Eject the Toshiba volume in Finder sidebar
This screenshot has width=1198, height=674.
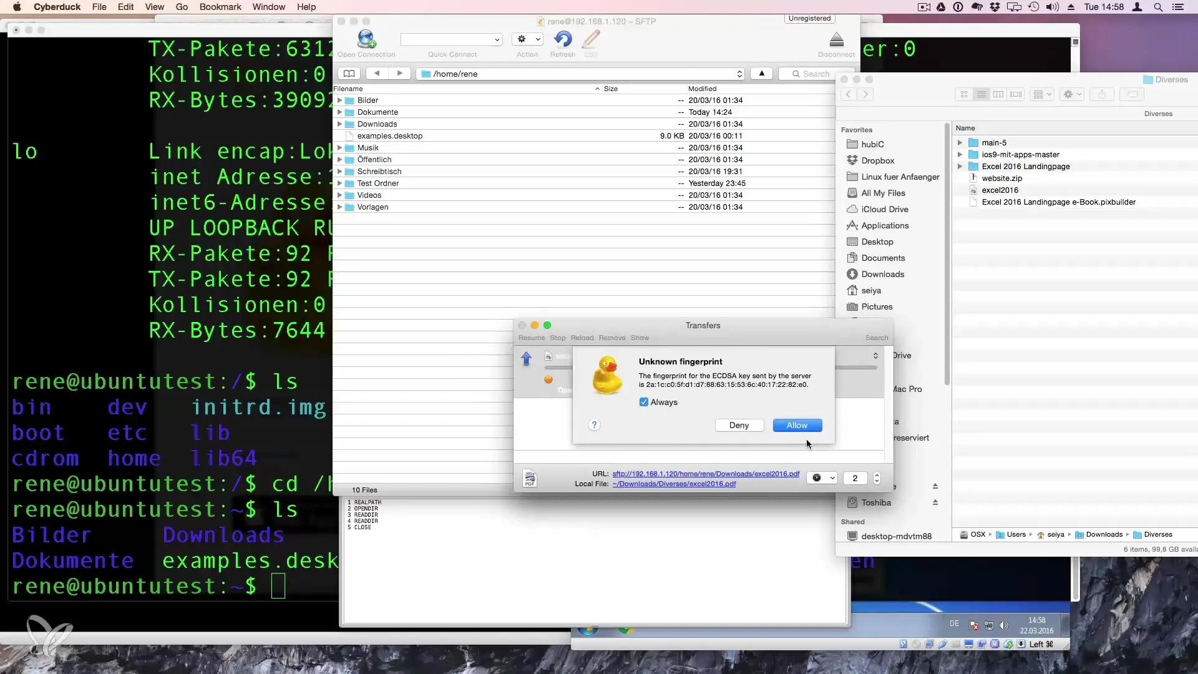[935, 502]
